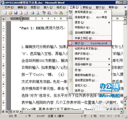
Task: Click the horizontal scrollbar left arrow
Action: (x=21, y=112)
